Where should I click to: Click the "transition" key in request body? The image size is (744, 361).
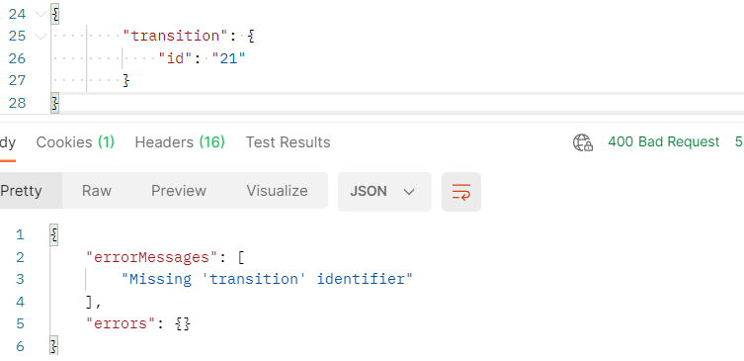[176, 36]
